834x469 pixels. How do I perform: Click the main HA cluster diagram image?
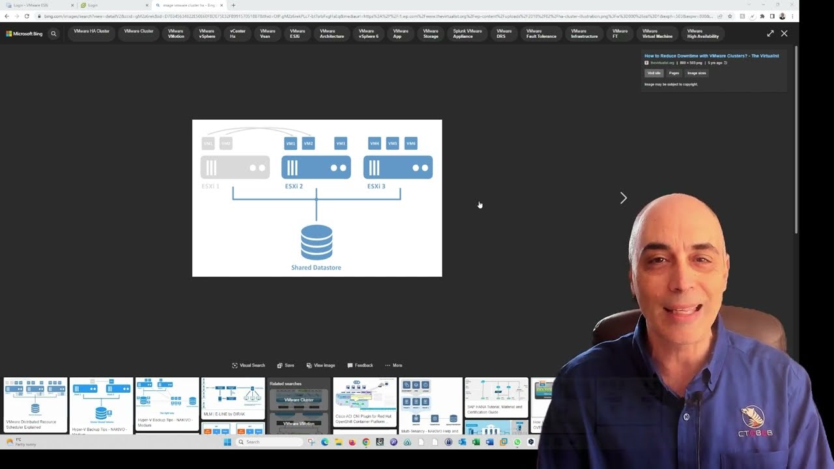317,198
